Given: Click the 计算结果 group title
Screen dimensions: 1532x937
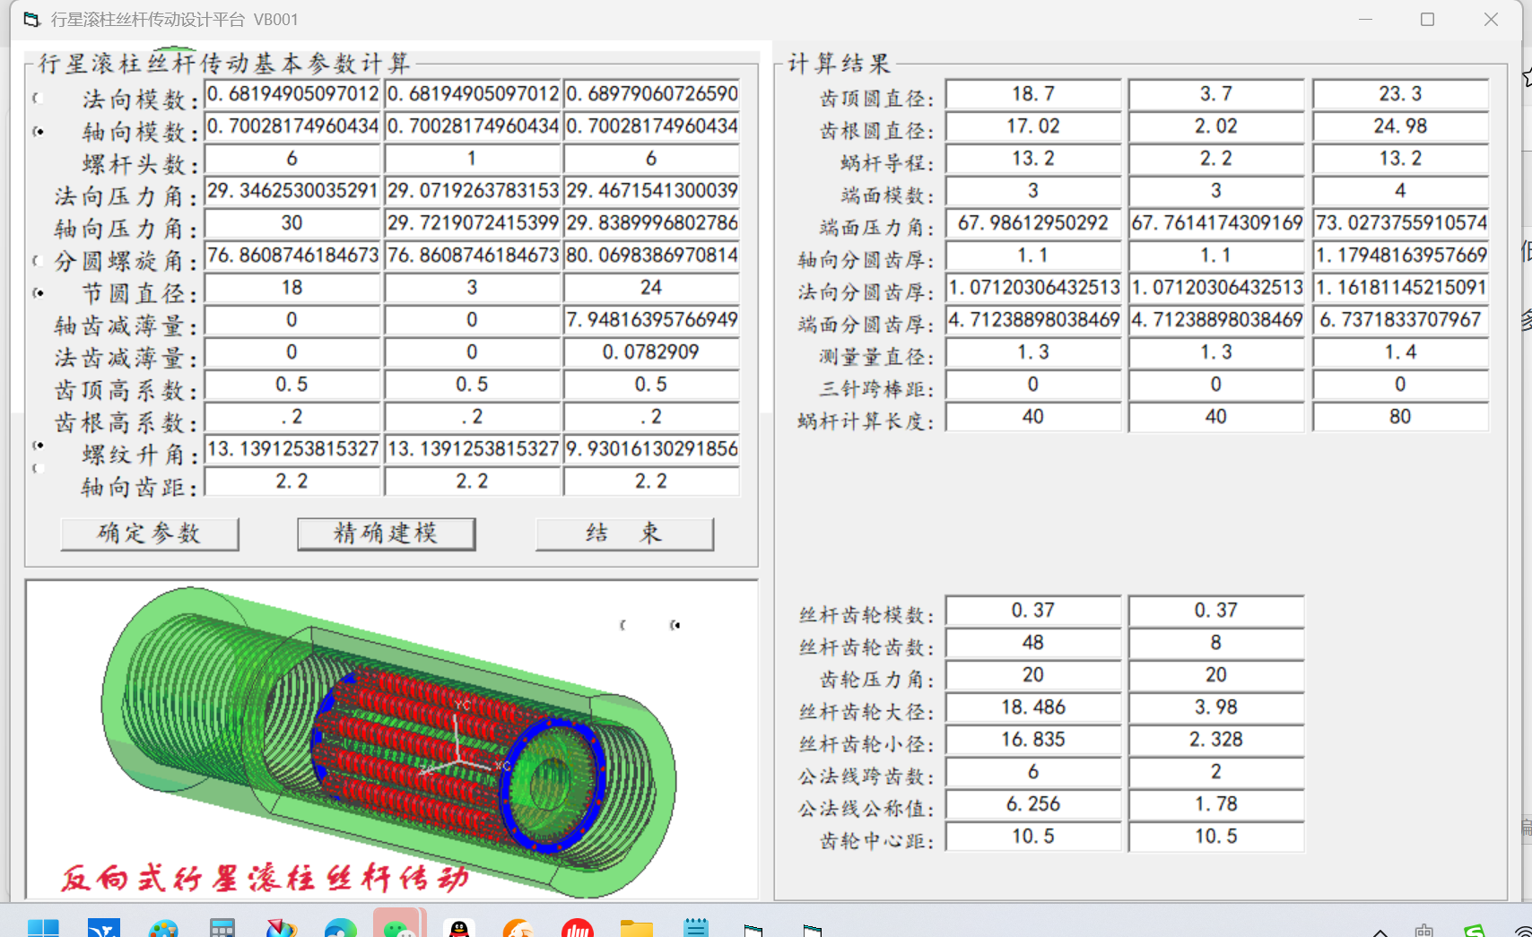Looking at the screenshot, I should (x=840, y=63).
